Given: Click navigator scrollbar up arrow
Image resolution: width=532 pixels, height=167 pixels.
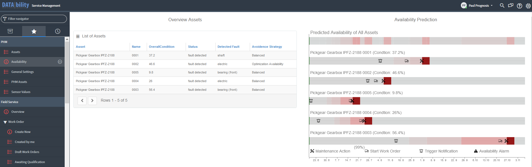Looking at the screenshot, I should [67, 39].
